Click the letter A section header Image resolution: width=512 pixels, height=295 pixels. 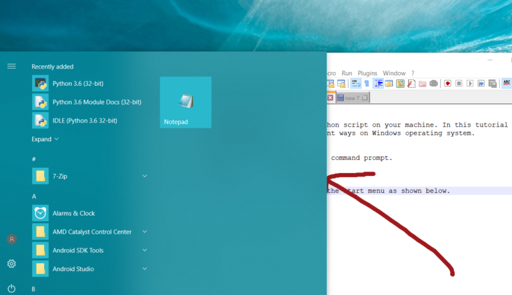(34, 196)
